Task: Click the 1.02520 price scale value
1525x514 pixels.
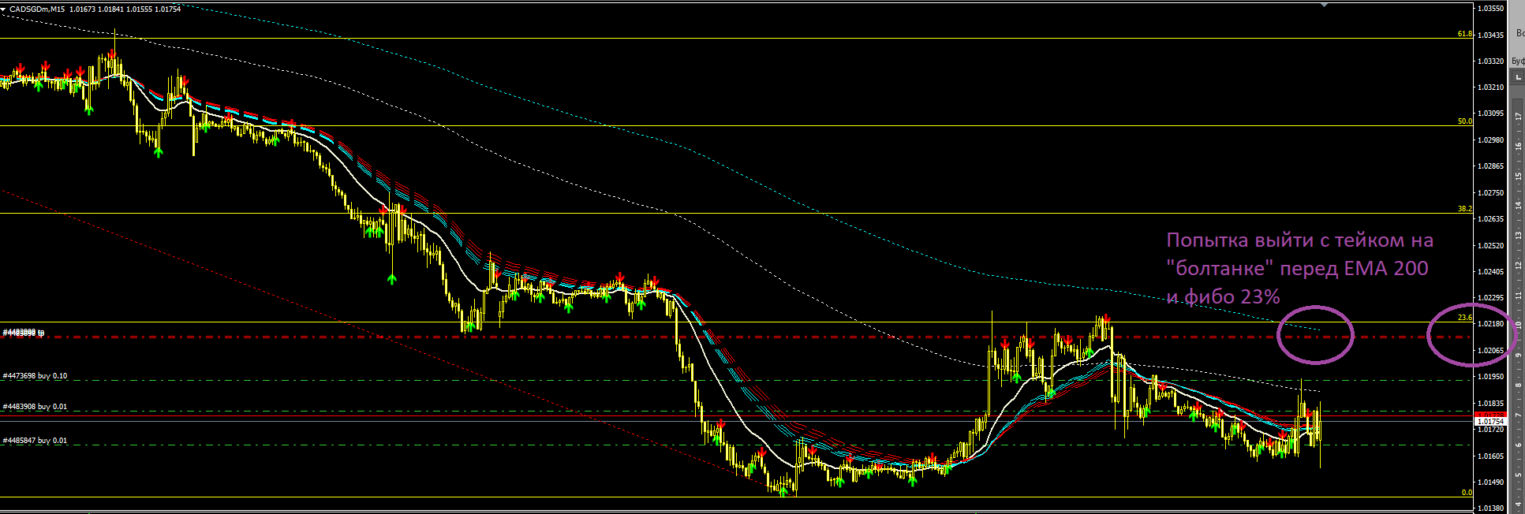Action: tap(1490, 246)
